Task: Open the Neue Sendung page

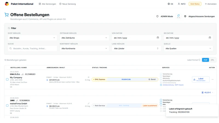Action: [67, 4]
